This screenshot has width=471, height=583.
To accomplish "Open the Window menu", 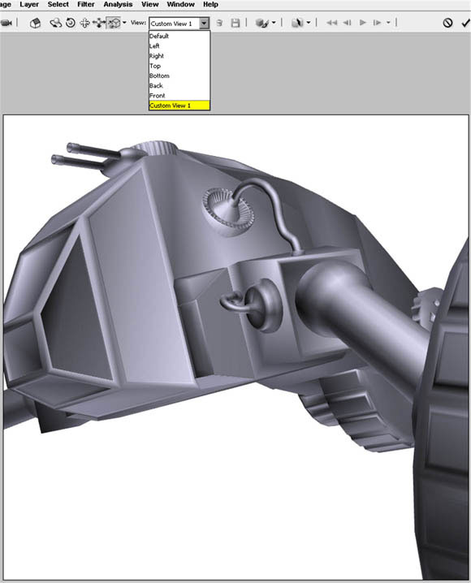I will pyautogui.click(x=180, y=4).
